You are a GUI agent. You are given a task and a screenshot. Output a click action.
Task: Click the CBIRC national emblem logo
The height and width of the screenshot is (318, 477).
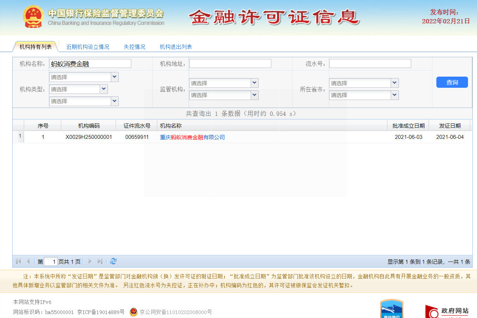tap(34, 17)
